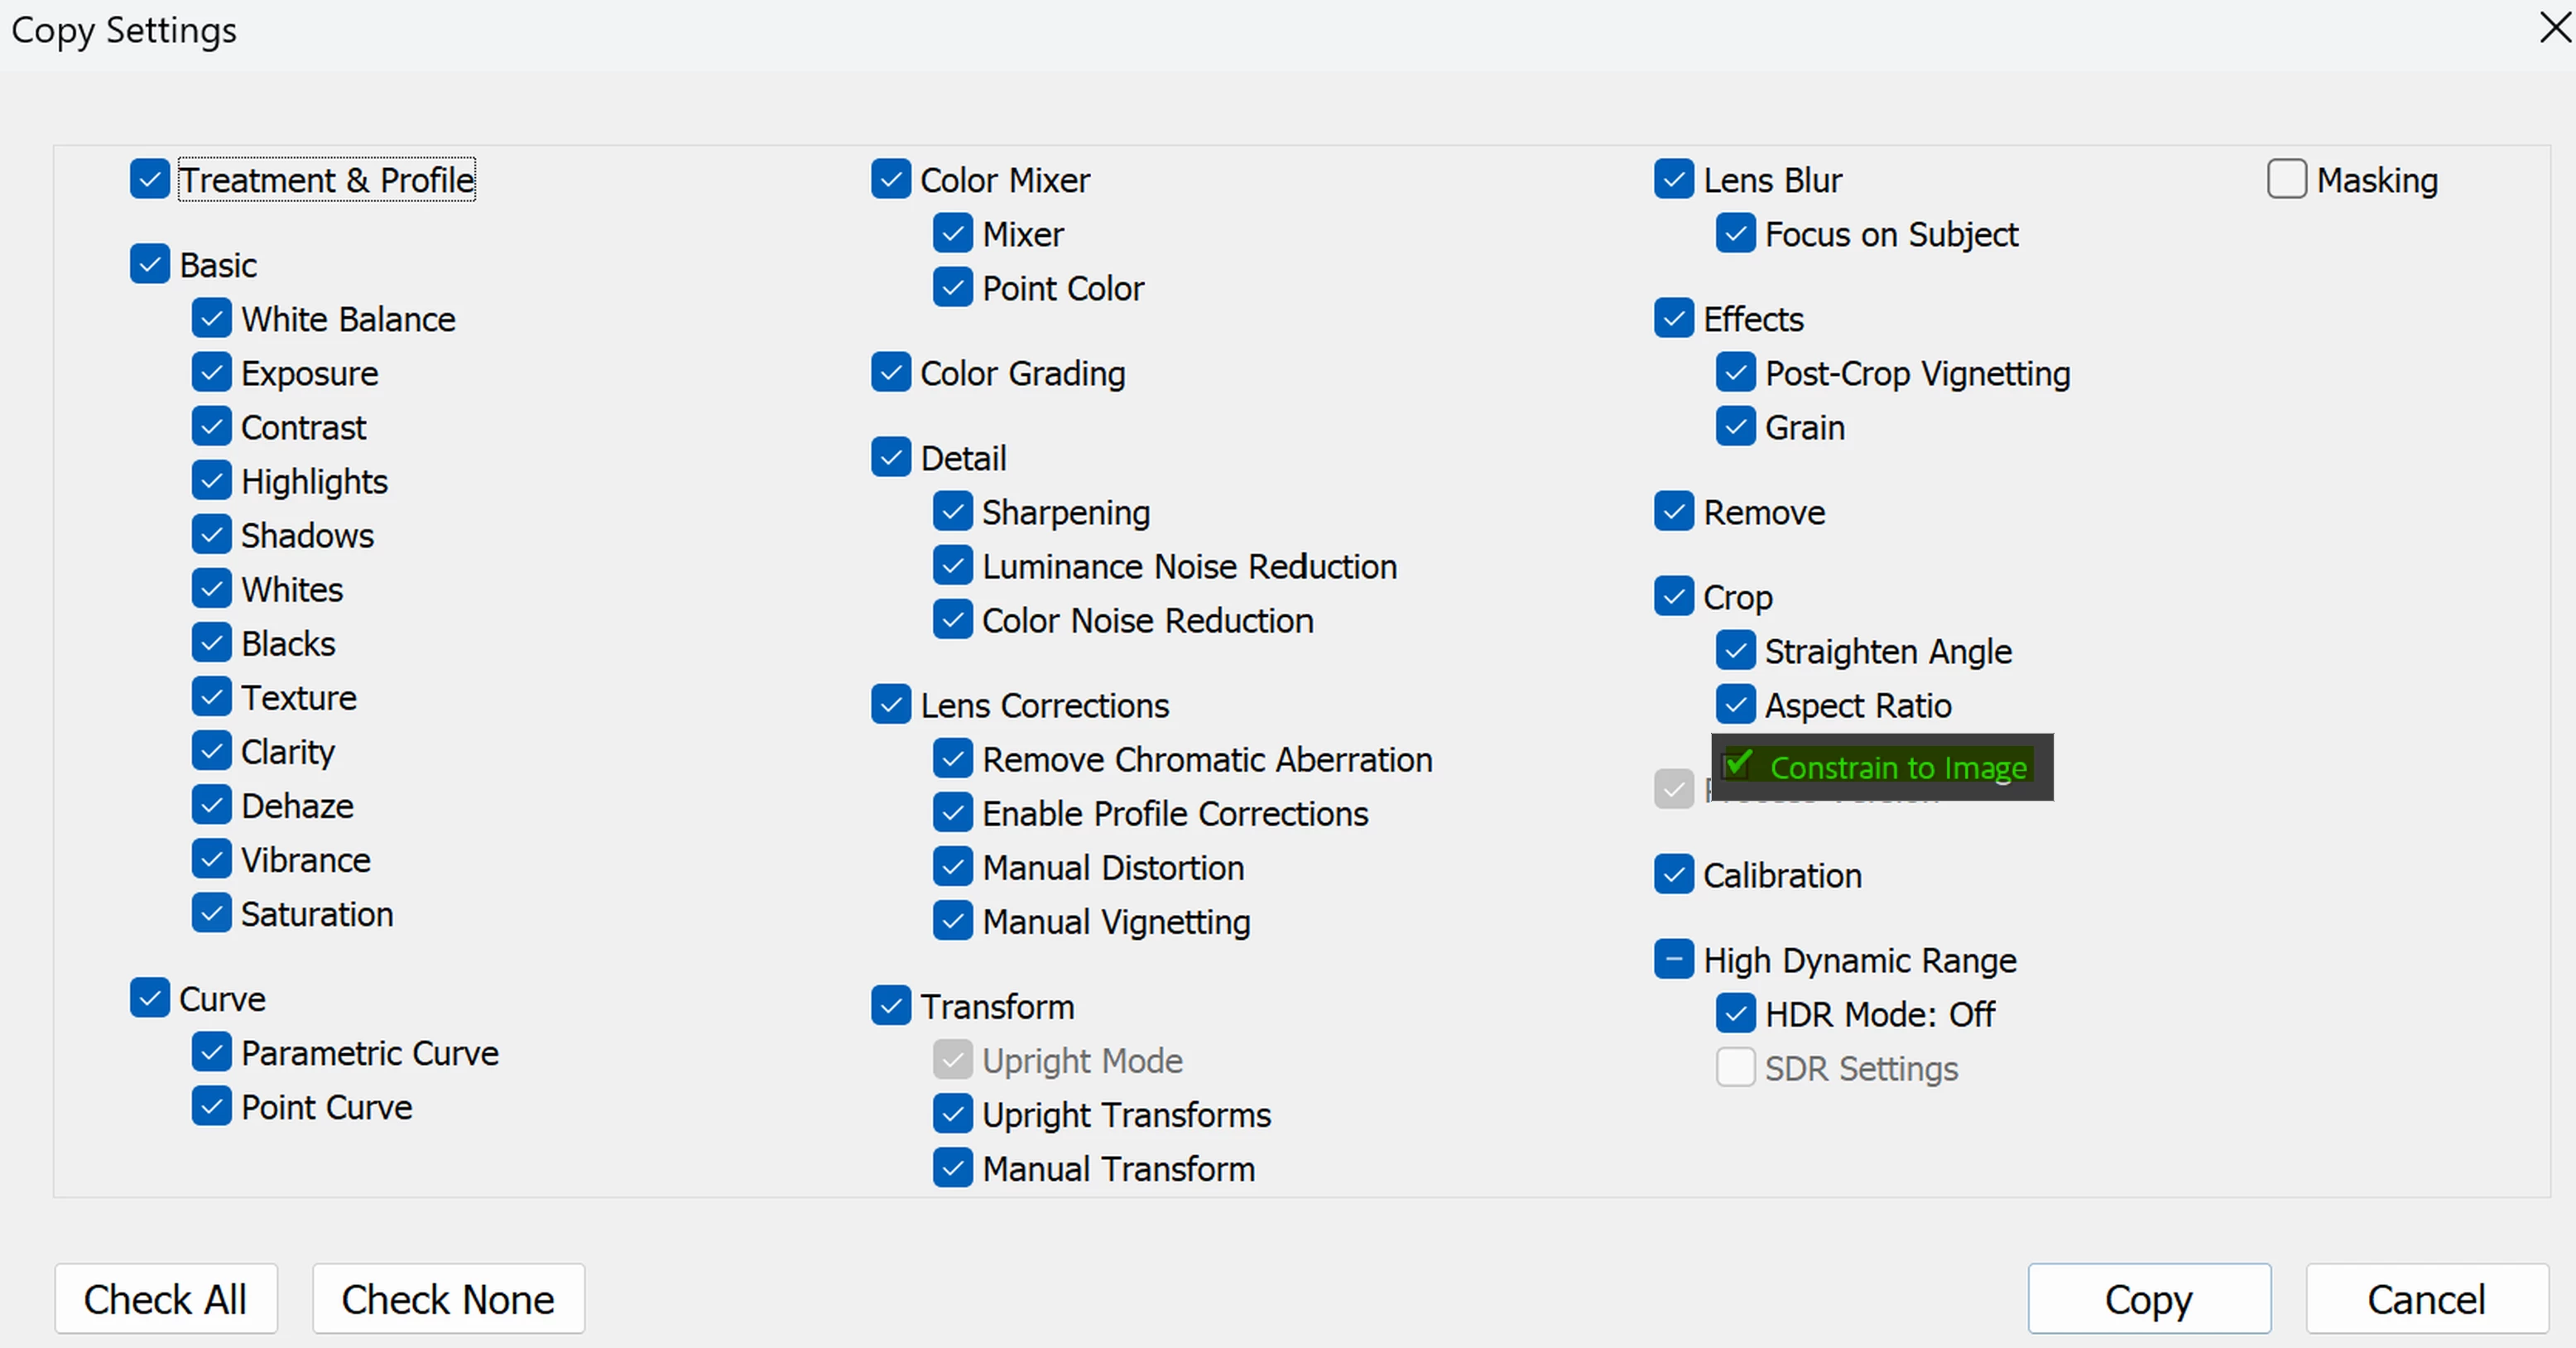Toggle the Masking checkbox

tap(2286, 180)
